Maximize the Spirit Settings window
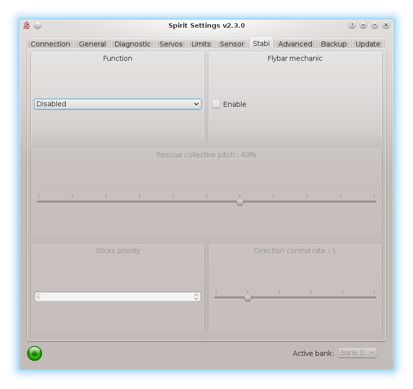This screenshot has height=389, width=413. 374,25
